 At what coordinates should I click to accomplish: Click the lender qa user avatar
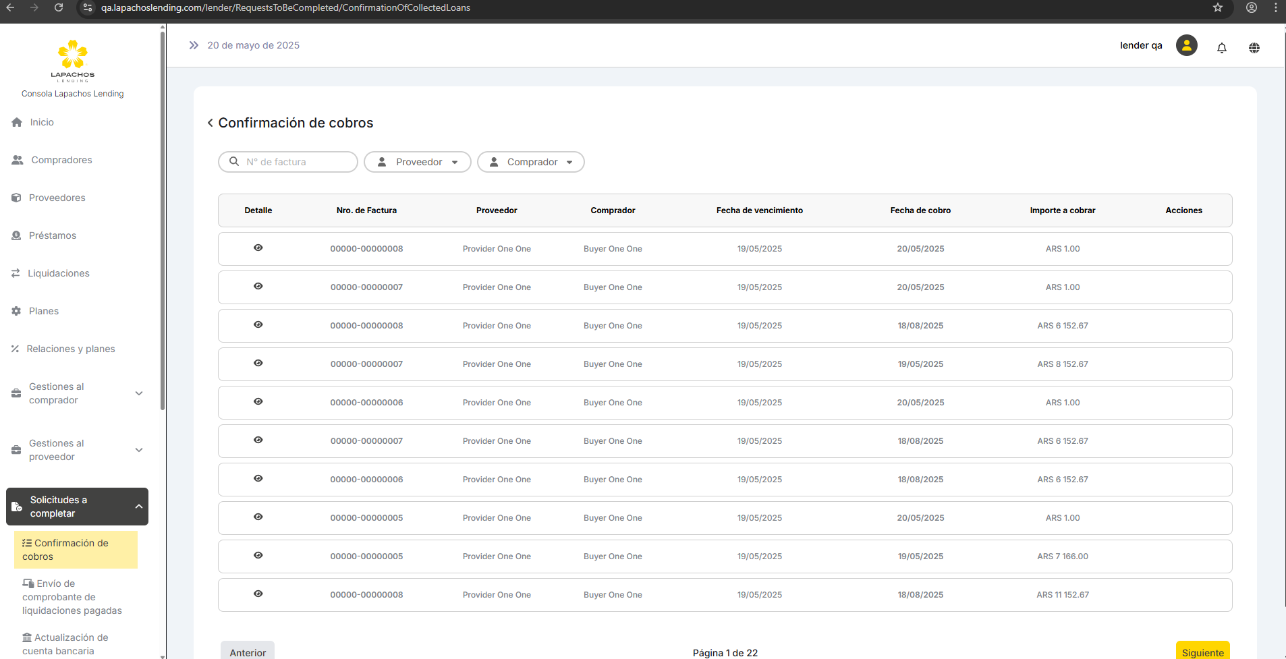pos(1186,45)
